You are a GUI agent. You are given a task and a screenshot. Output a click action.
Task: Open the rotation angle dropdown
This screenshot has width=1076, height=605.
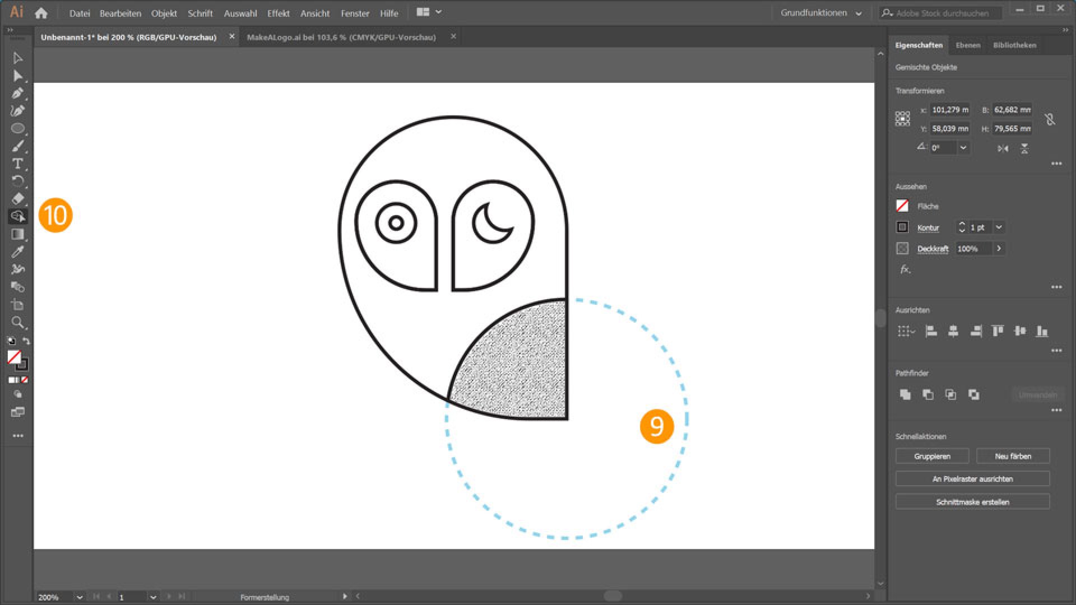[963, 148]
